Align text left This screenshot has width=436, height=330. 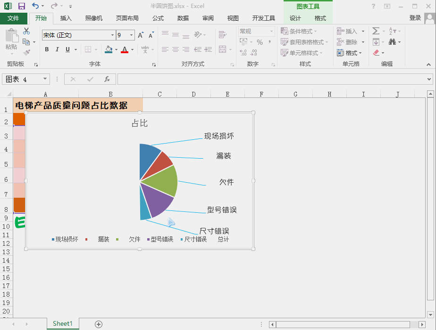[x=165, y=49]
